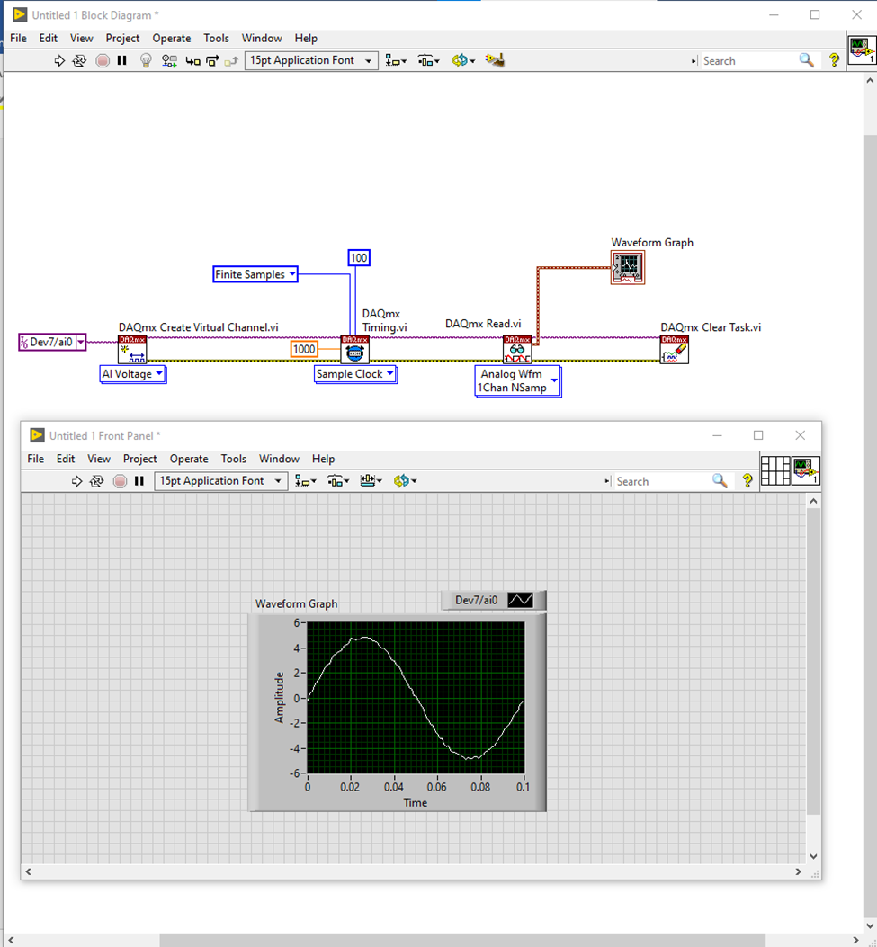Toggle Highlight Execution light bulb
Image resolution: width=877 pixels, height=947 pixels.
pos(146,60)
